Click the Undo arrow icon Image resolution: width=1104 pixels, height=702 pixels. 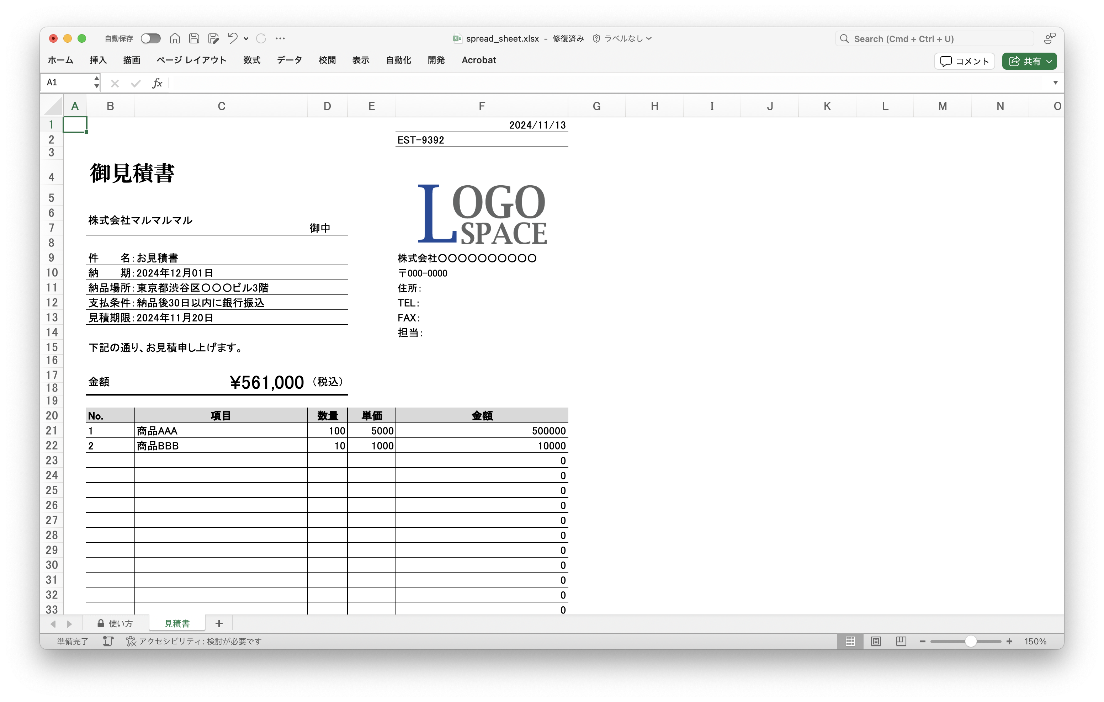233,38
